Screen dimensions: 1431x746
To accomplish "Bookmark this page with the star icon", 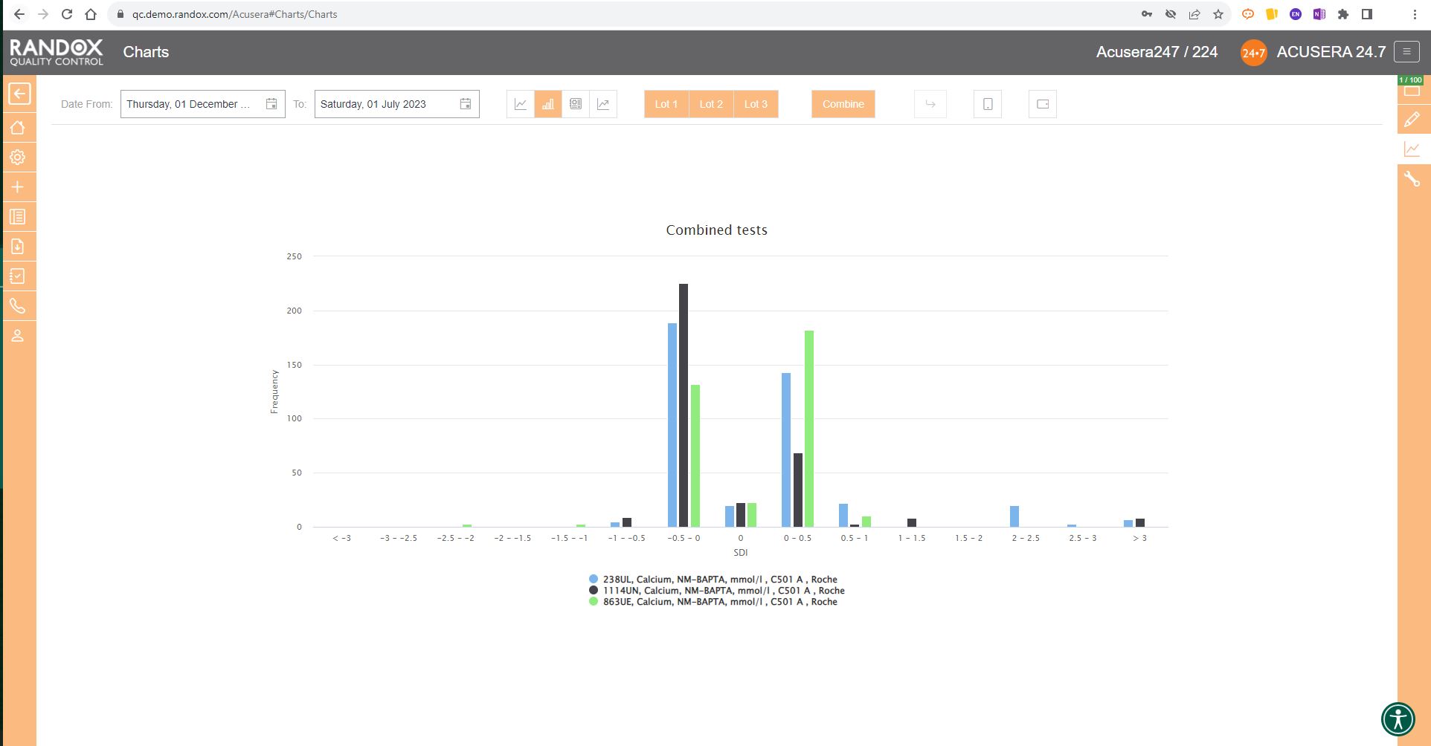I will [1218, 14].
